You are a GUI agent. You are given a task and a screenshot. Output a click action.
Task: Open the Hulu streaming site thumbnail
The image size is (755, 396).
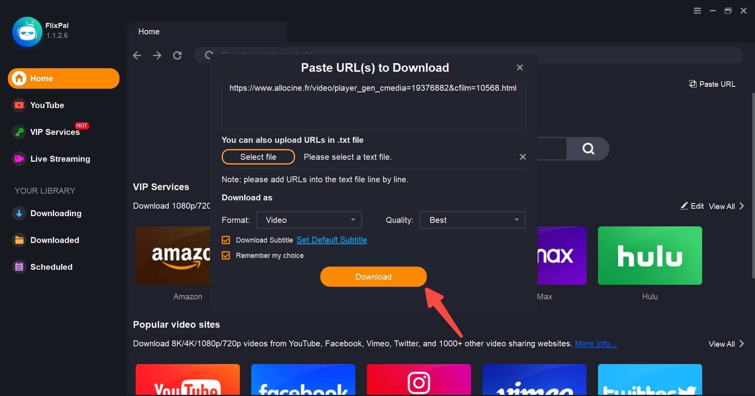tap(649, 255)
